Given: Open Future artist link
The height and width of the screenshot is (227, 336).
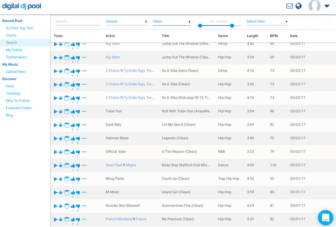Looking at the screenshot, I should click(x=141, y=219).
